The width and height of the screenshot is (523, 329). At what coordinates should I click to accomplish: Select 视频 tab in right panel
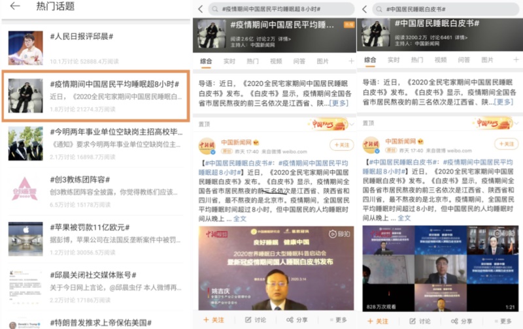pyautogui.click(x=440, y=59)
